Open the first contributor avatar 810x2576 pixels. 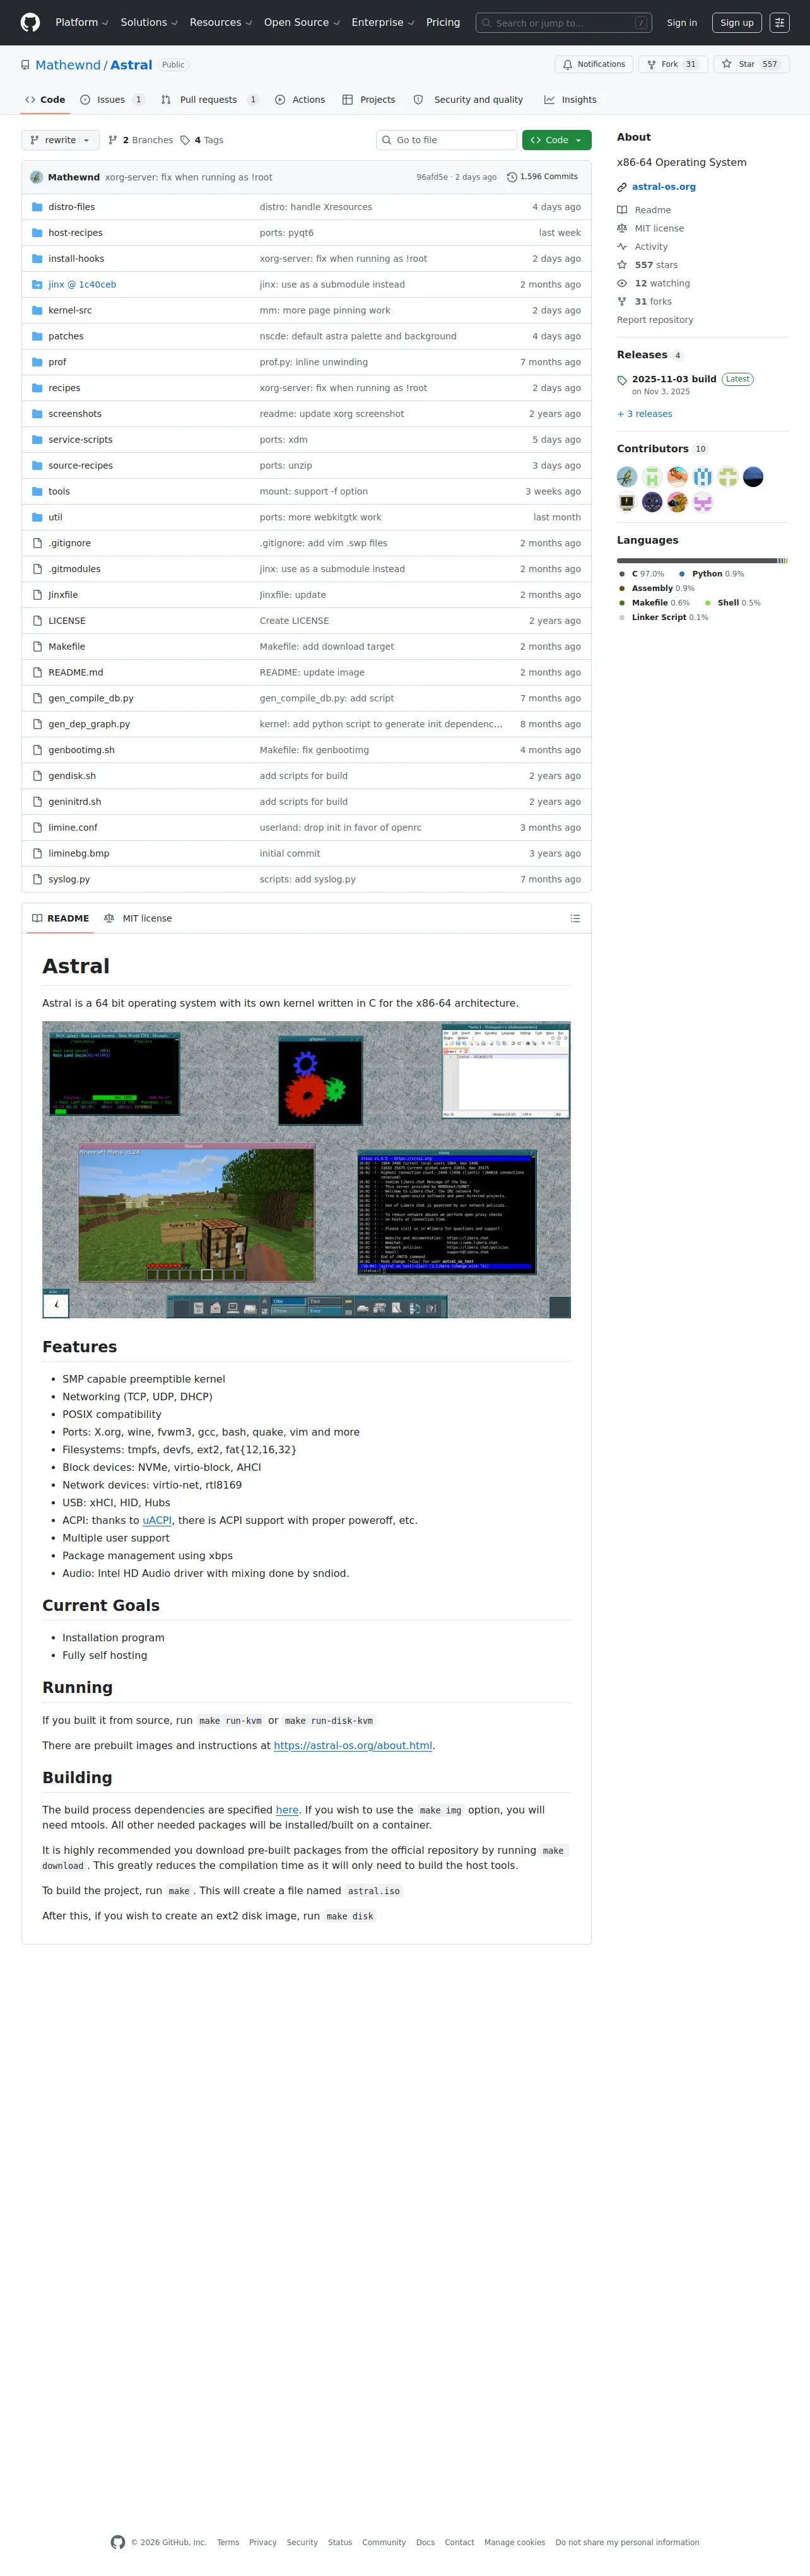627,477
